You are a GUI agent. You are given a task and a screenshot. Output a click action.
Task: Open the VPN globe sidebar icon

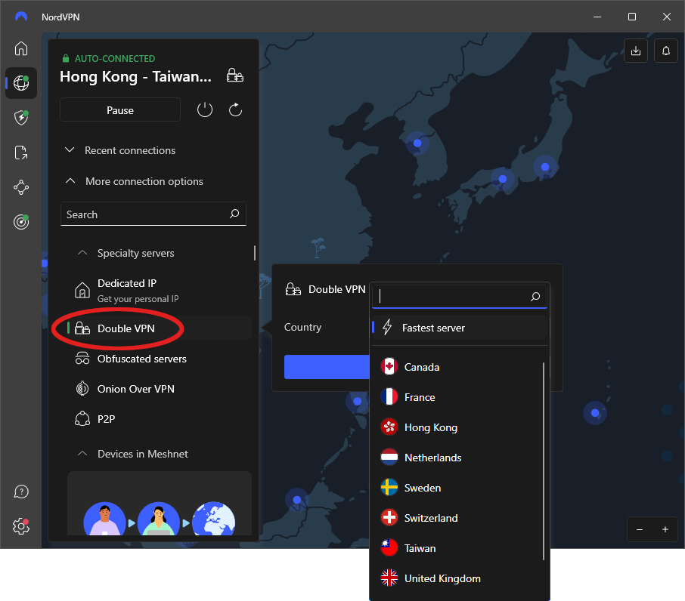click(x=21, y=83)
